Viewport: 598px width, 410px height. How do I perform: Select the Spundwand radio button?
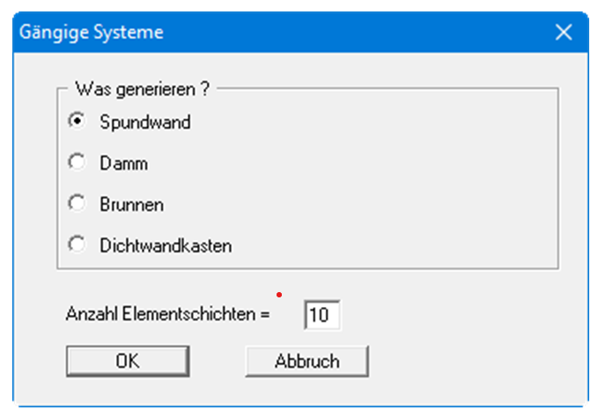pyautogui.click(x=78, y=122)
